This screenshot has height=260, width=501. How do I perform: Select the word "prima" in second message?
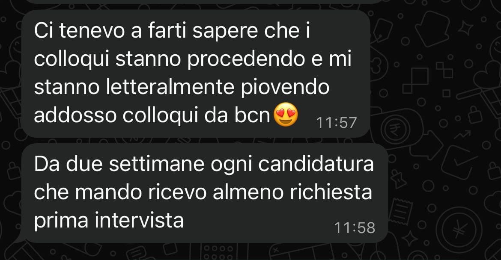[61, 221]
